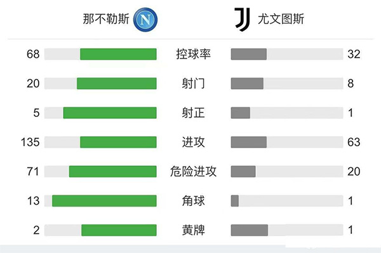
Task: Select the 尤文图斯 team name
Action: (x=281, y=19)
